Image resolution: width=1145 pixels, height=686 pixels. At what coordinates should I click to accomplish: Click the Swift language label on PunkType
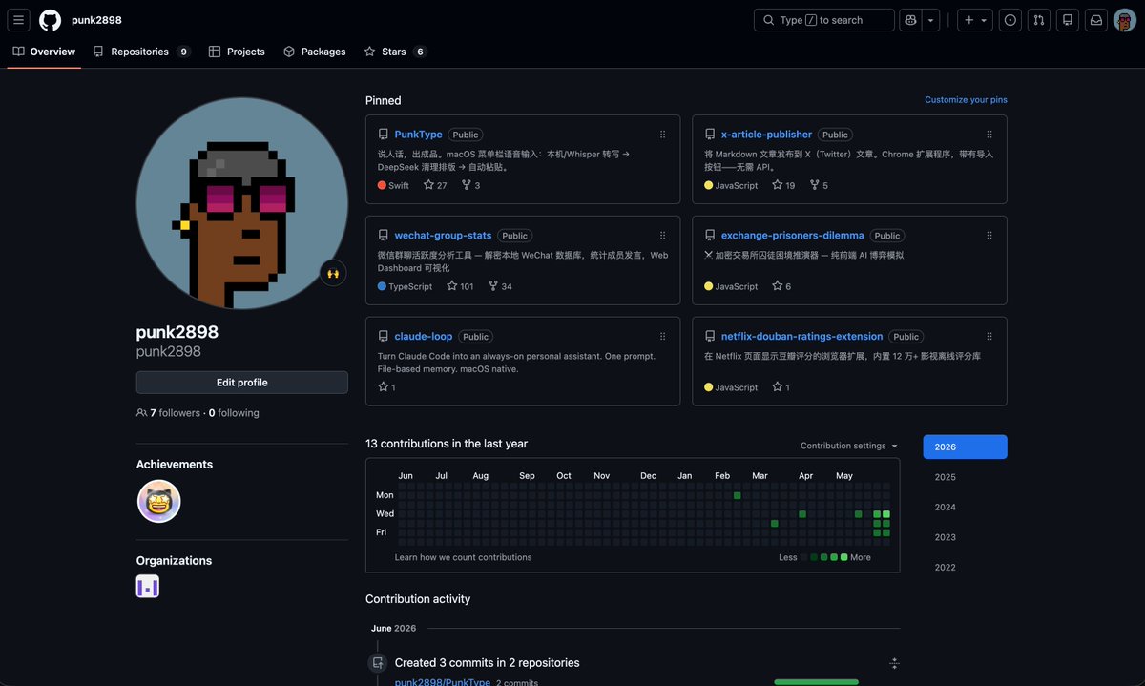[393, 185]
